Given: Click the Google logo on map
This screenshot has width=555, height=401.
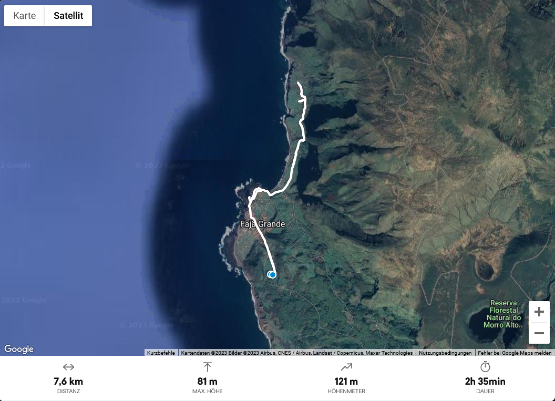Looking at the screenshot, I should pos(19,349).
